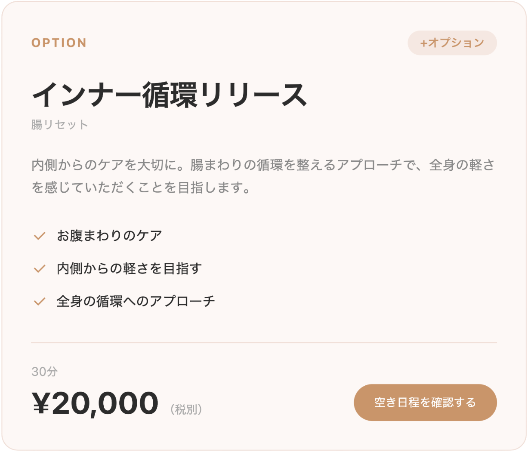Select the お腹まわりのケア list item text
The height and width of the screenshot is (452, 528).
(x=109, y=236)
